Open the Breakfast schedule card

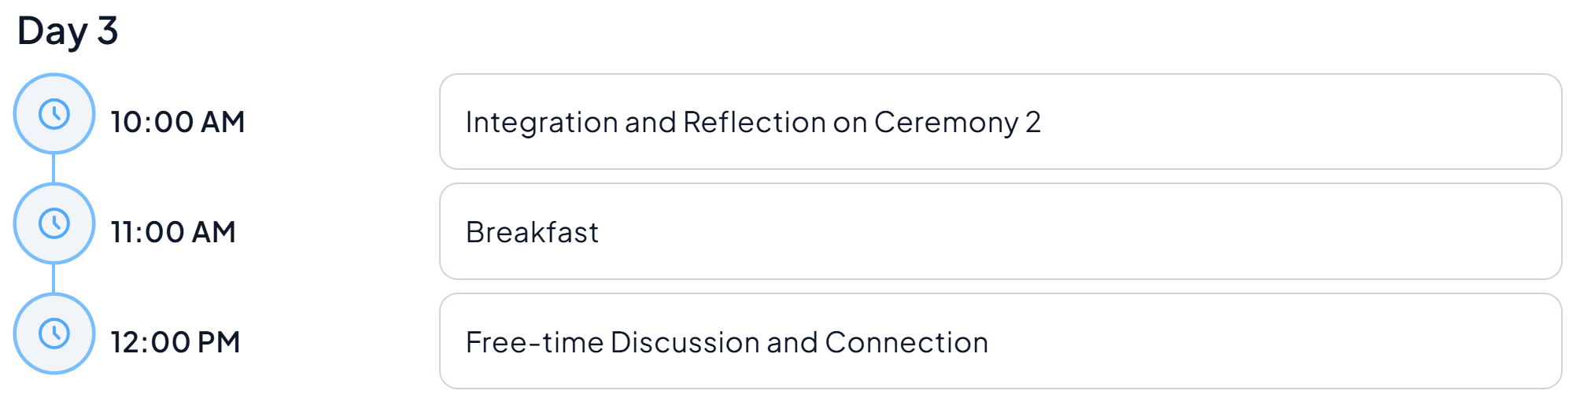(999, 232)
